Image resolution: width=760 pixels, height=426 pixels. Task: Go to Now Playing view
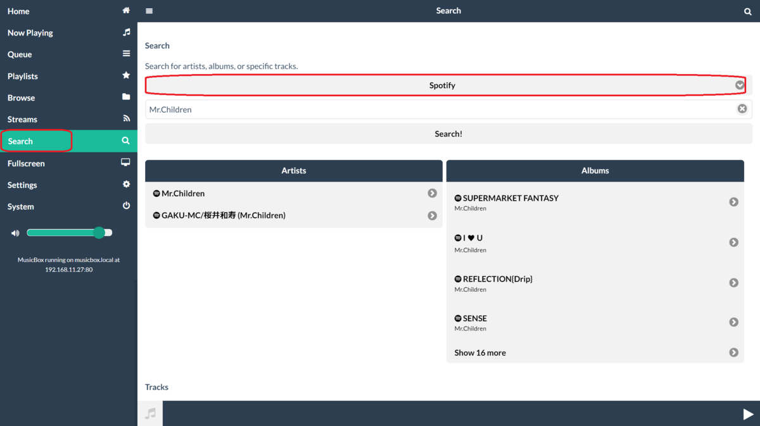click(x=68, y=32)
